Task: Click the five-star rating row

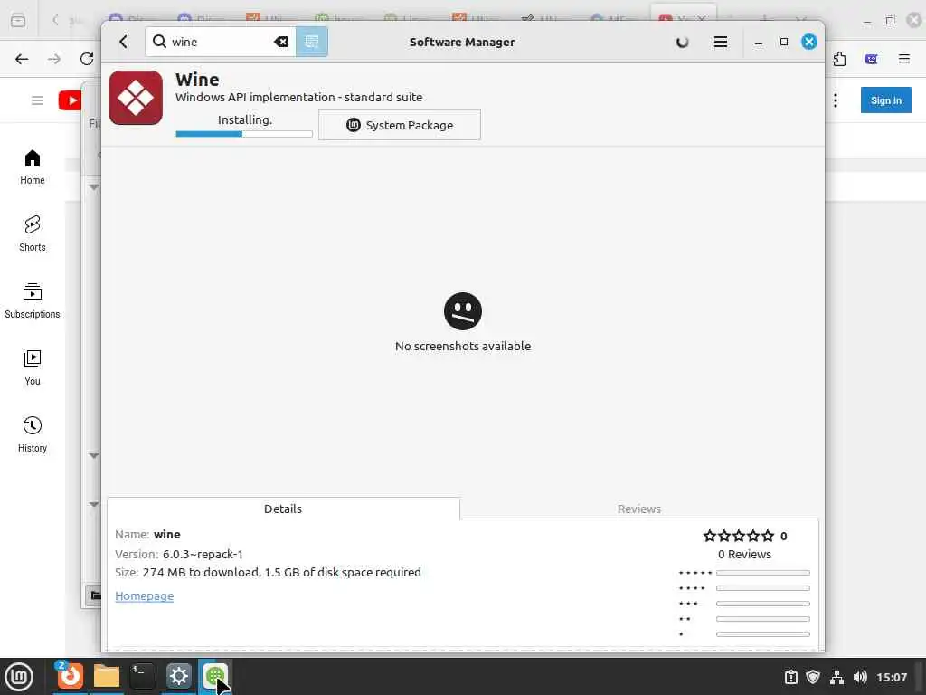Action: point(738,536)
